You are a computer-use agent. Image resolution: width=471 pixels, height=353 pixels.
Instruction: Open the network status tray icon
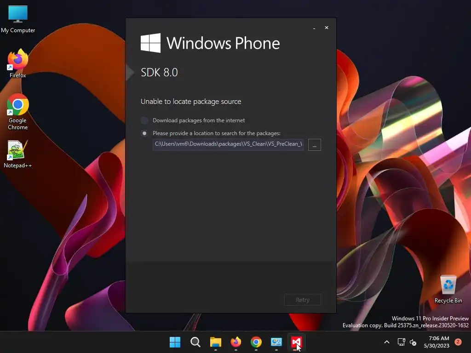[x=401, y=342]
